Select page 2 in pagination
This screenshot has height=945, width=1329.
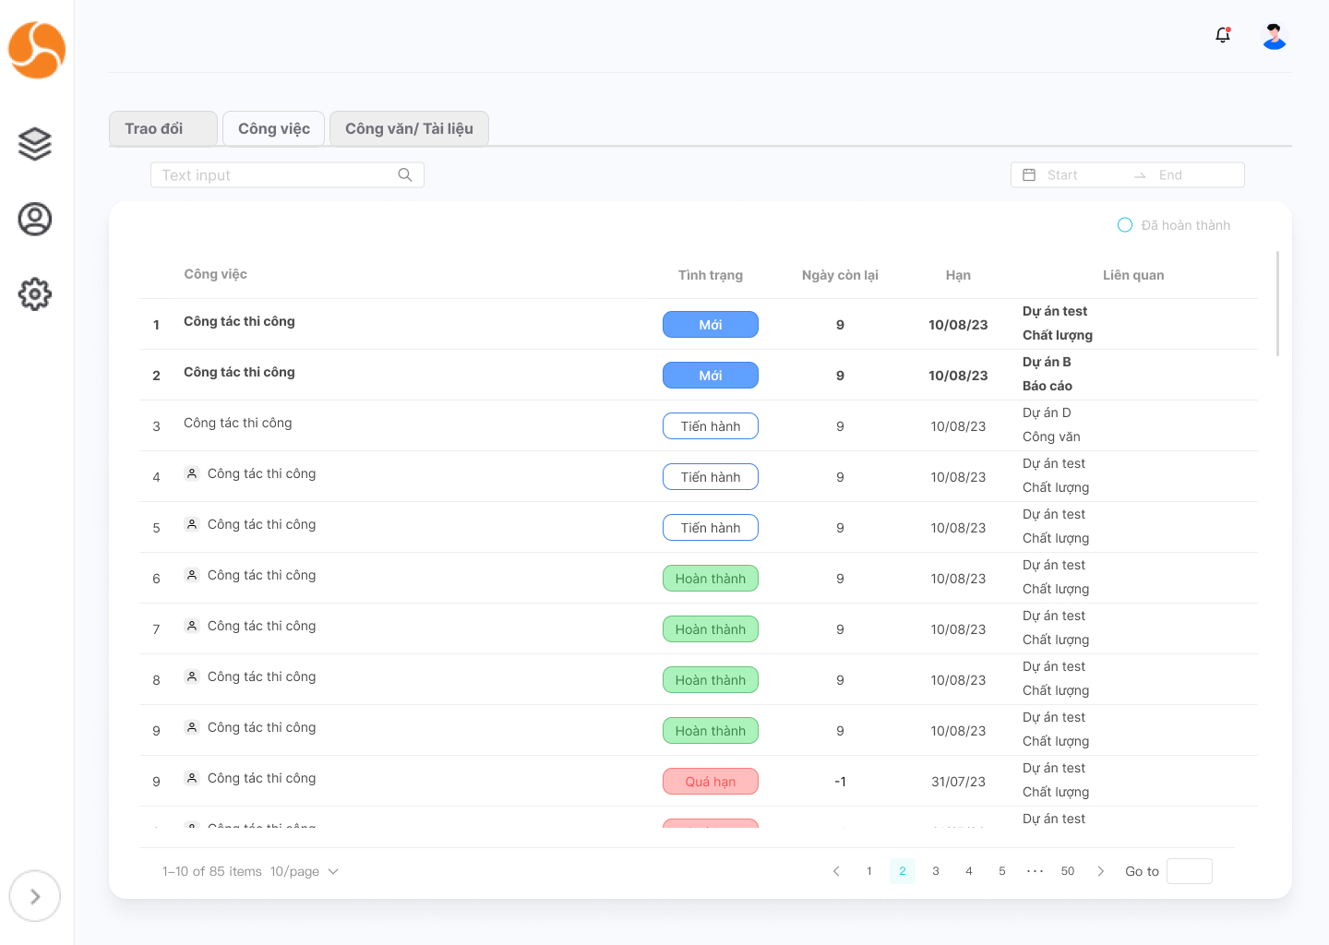pos(903,871)
